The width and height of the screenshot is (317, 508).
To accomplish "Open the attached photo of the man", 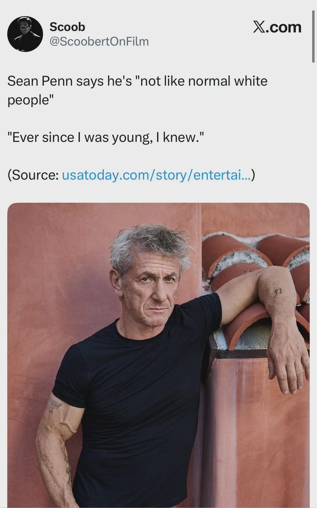I will point(158,355).
